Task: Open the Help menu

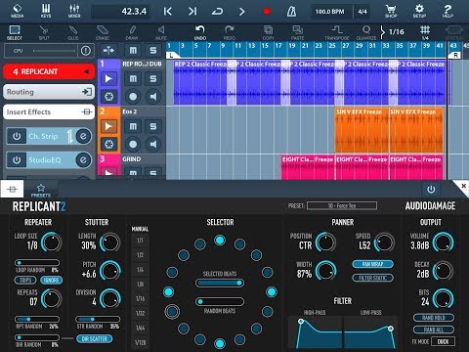Action: (448, 11)
